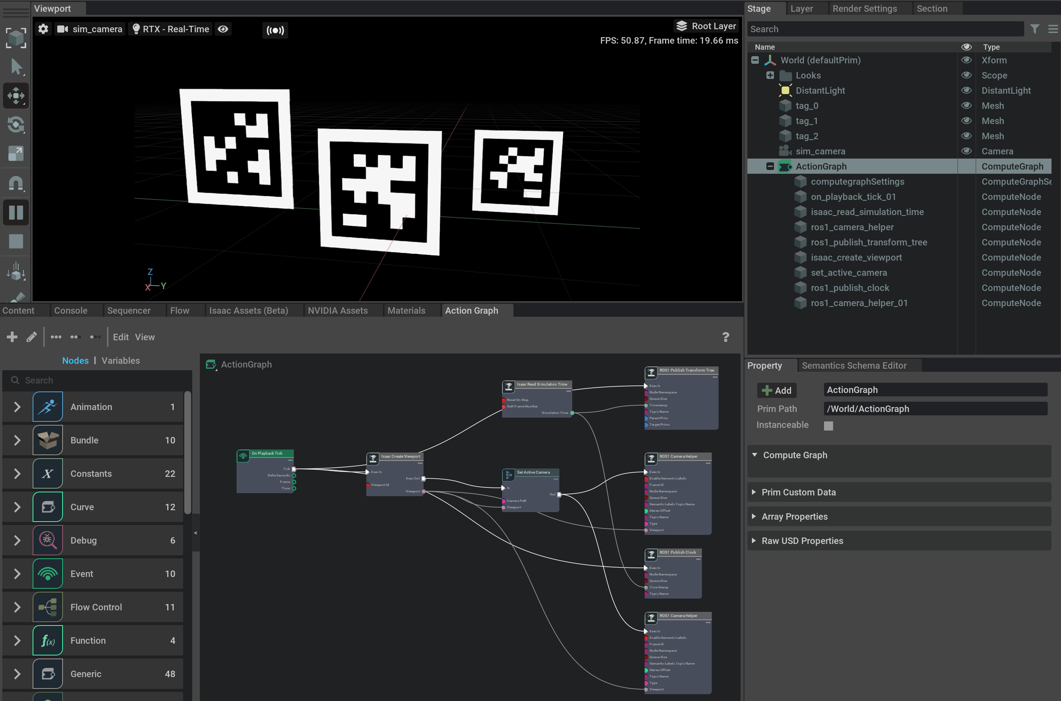Open Semantics Schema Editor tab
1061x701 pixels.
point(854,365)
